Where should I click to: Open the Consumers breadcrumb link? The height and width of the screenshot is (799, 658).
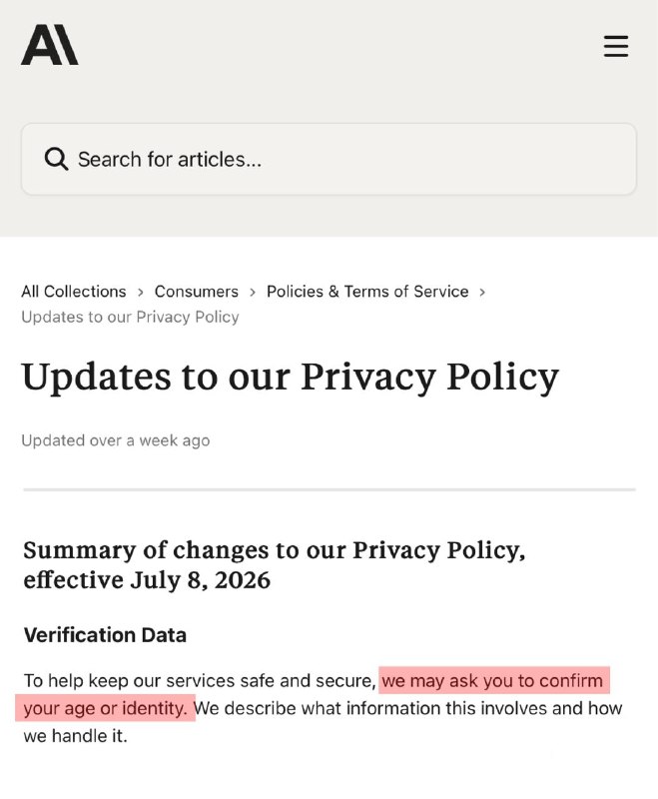196,292
